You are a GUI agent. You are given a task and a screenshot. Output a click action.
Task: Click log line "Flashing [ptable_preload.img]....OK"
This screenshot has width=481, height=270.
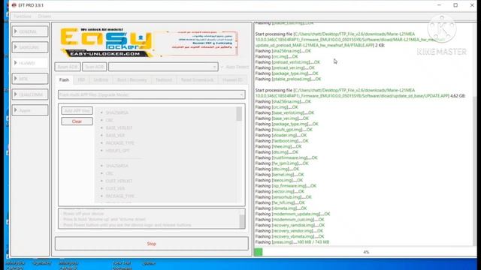(x=288, y=79)
